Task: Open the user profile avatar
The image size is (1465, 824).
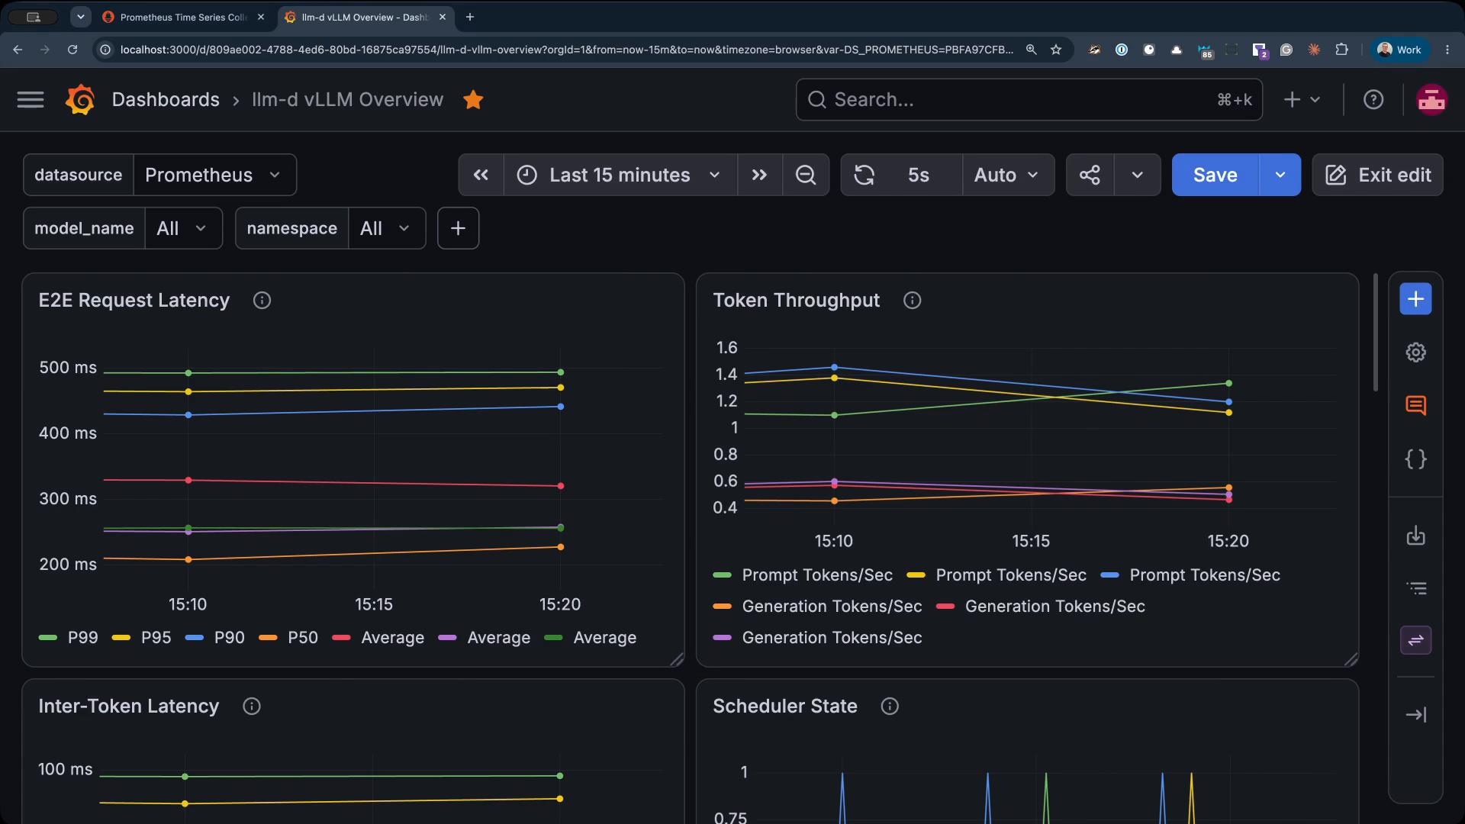Action: tap(1431, 100)
